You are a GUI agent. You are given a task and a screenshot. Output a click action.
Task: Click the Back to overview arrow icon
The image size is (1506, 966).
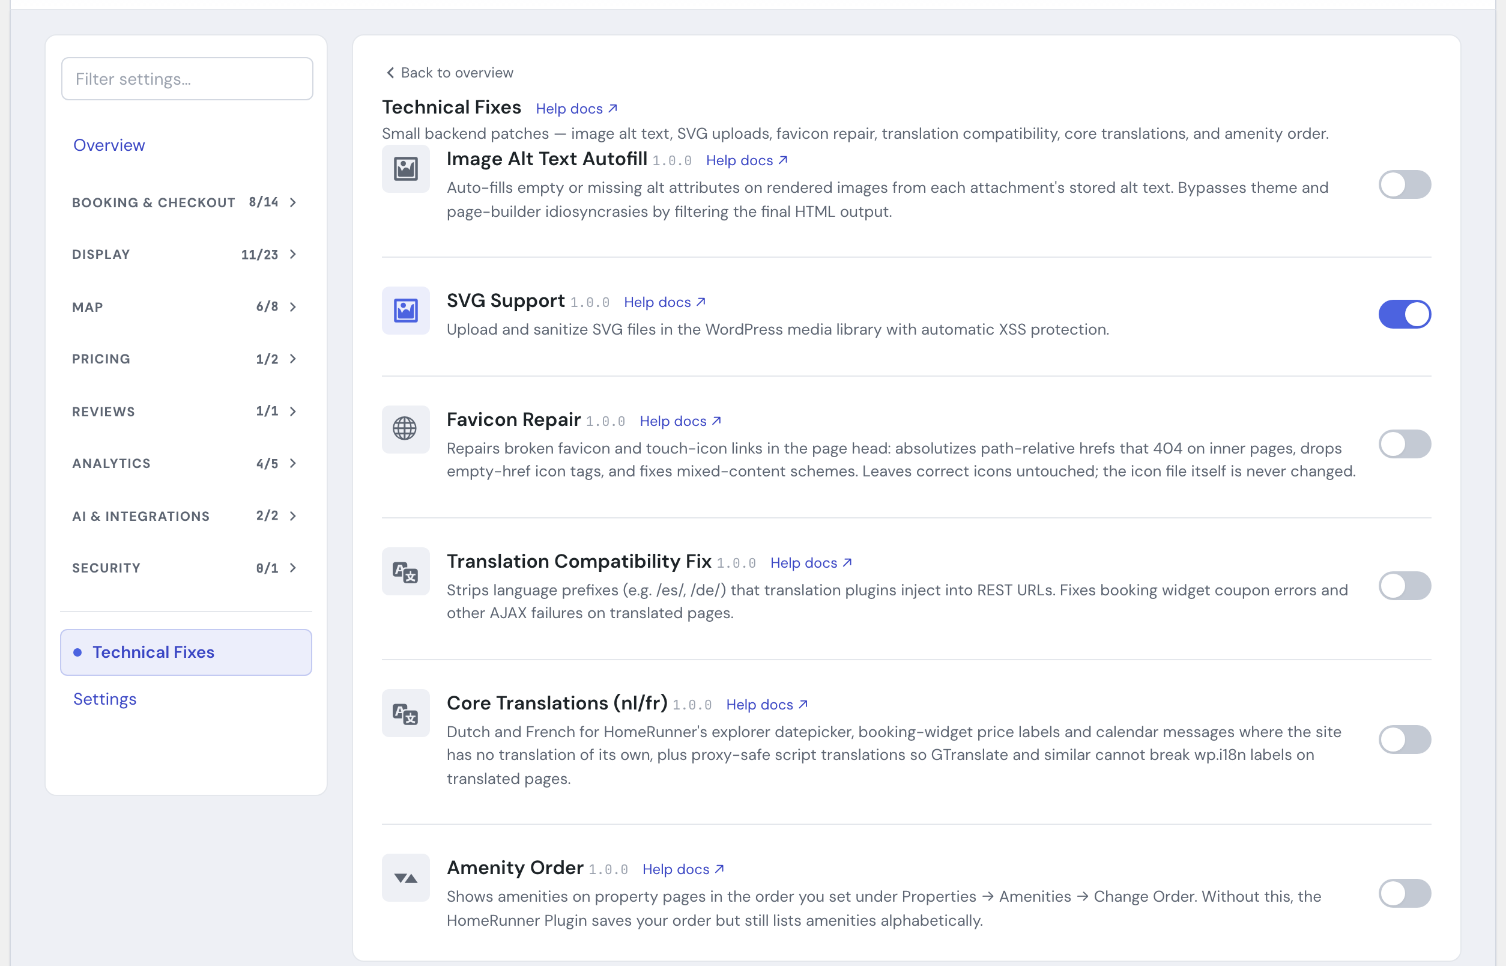[390, 73]
